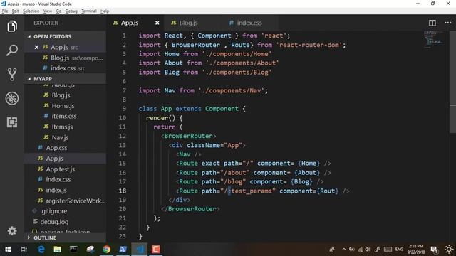Open the File menu
The height and width of the screenshot is (256, 456).
[x=5, y=11]
